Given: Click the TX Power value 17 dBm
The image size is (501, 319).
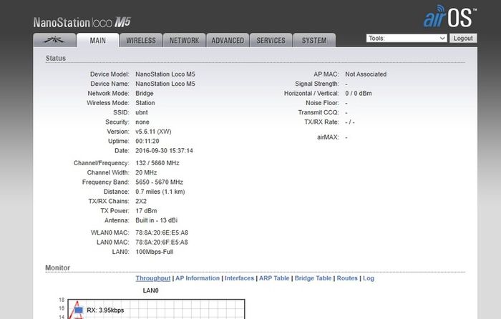Looking at the screenshot, I should tap(146, 211).
